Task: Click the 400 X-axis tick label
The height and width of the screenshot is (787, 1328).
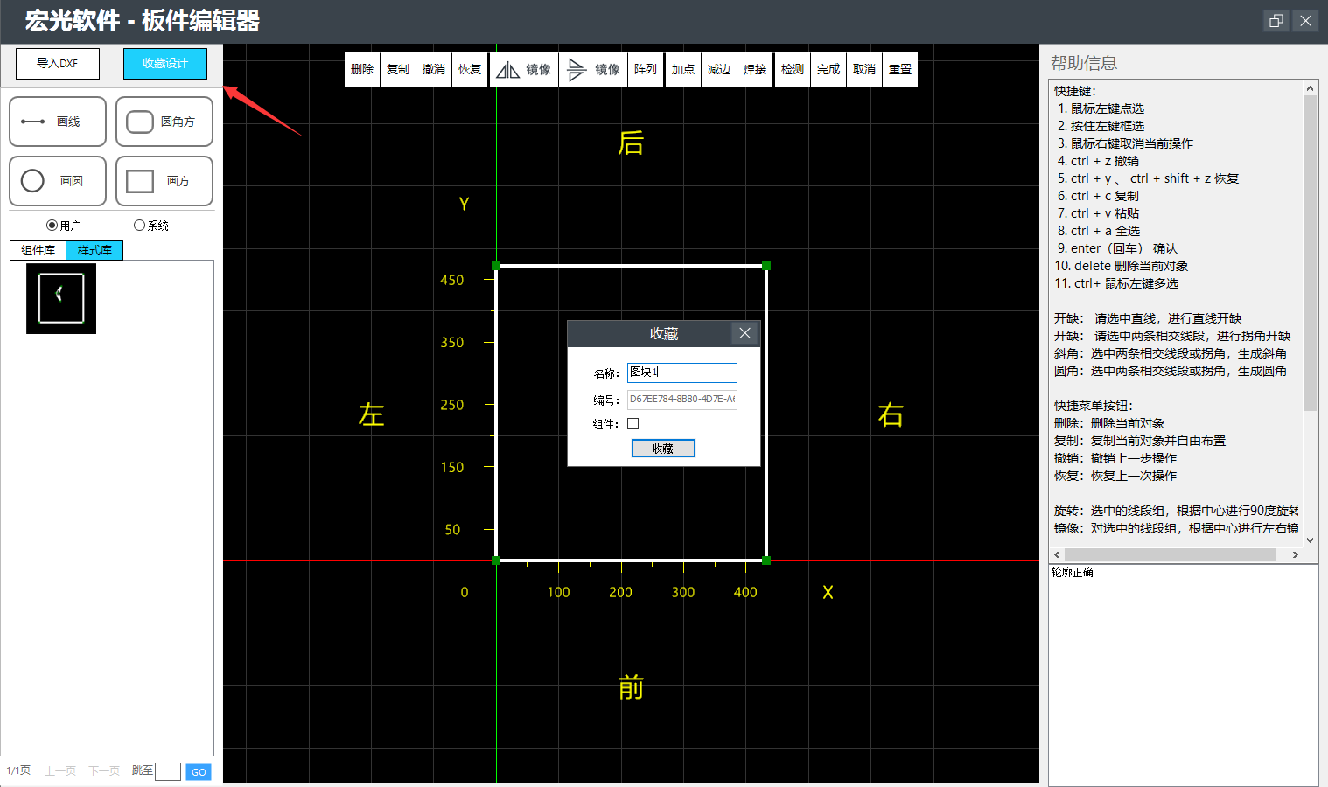Action: click(x=745, y=592)
